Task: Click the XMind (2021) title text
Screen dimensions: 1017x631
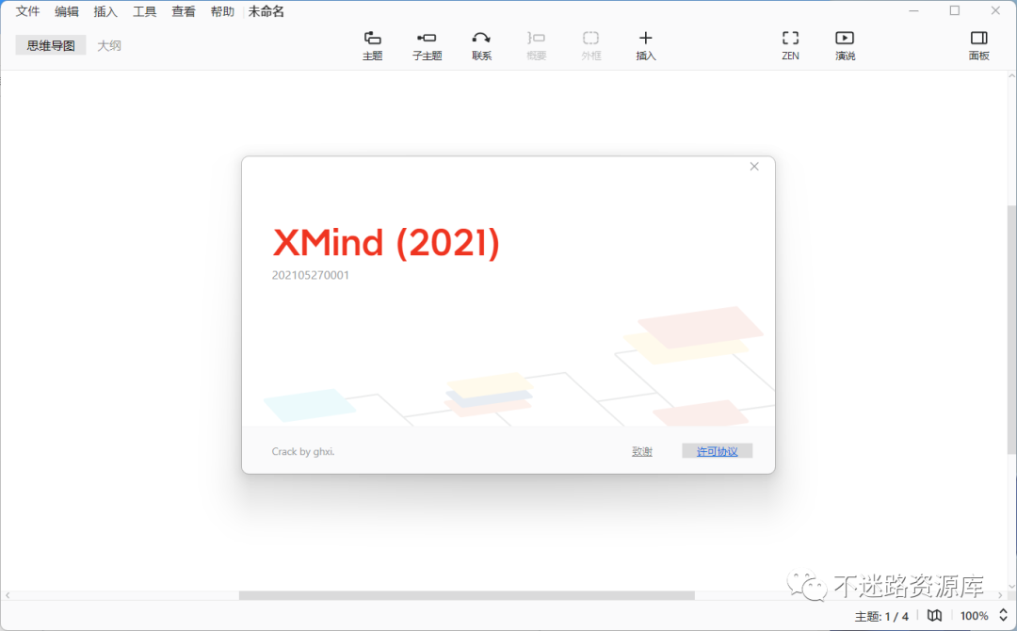Action: 386,243
